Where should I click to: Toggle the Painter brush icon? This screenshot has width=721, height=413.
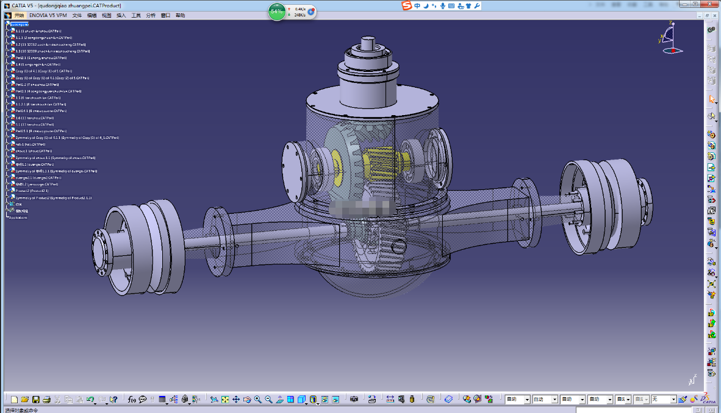(683, 399)
